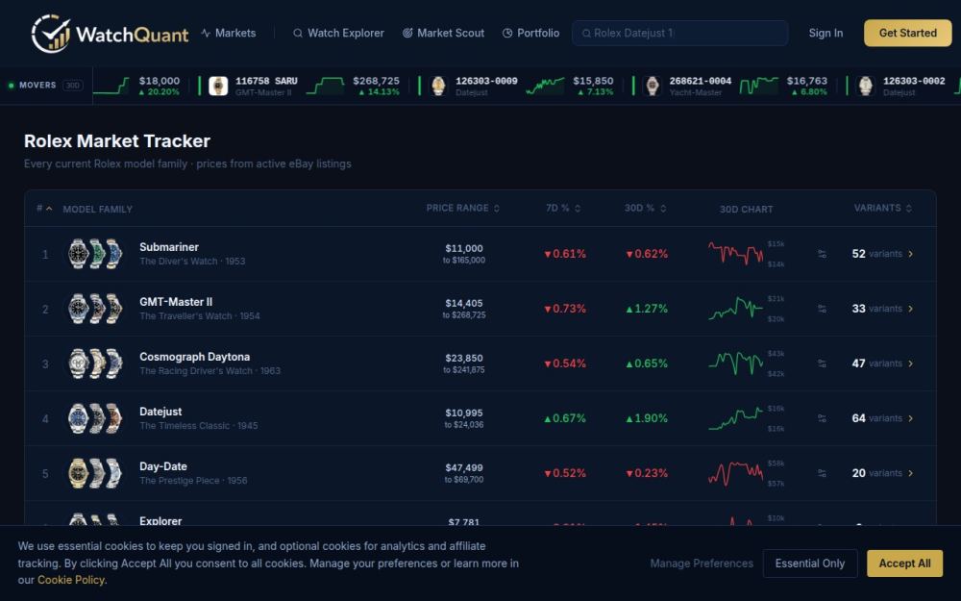Click the Cosmograph Daytona watch images

95,363
